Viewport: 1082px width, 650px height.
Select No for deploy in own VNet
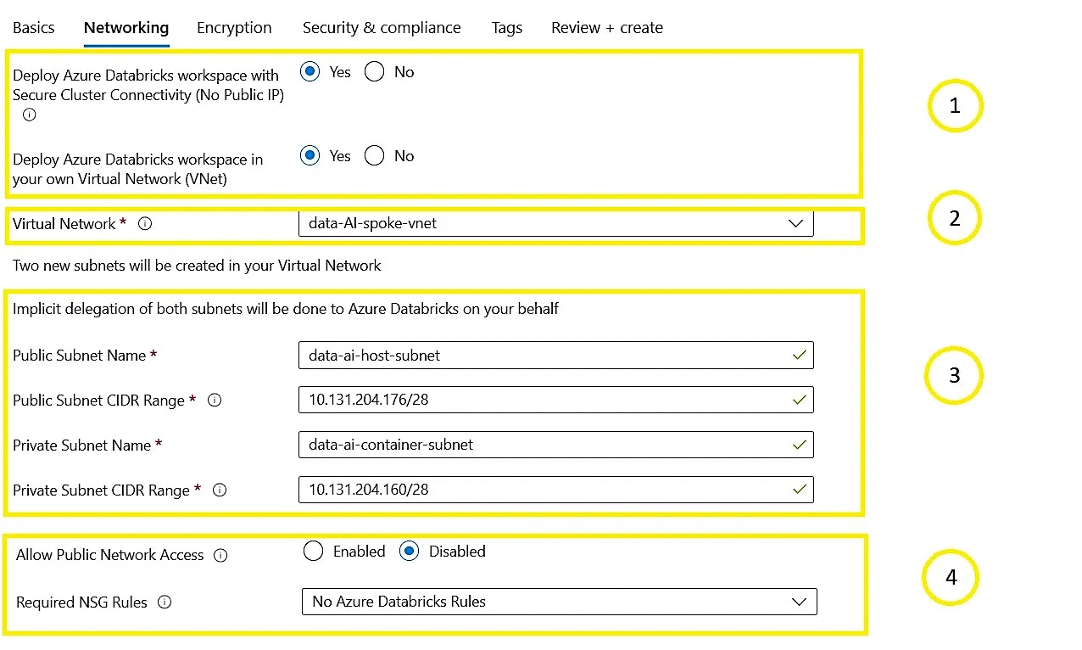pyautogui.click(x=375, y=156)
